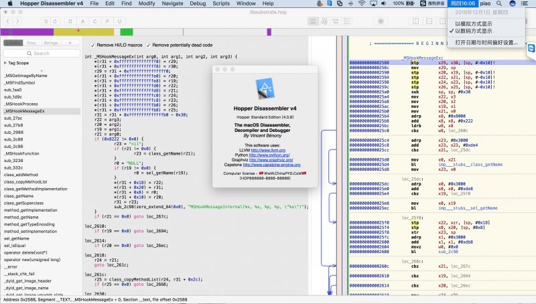Screen dimensions: 536x304
Task: Open the Apple menu
Action: click(10, 3)
